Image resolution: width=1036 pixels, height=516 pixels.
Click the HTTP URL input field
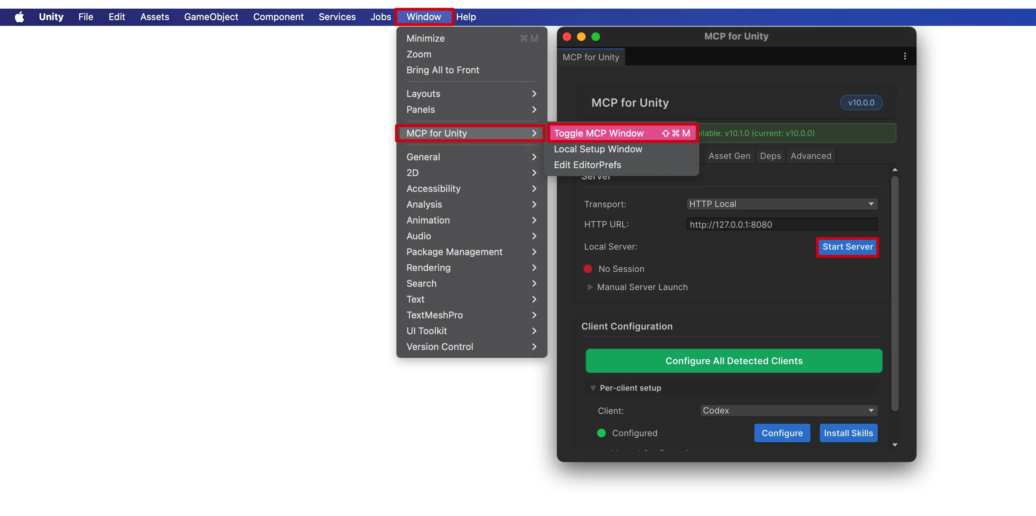[x=782, y=225]
